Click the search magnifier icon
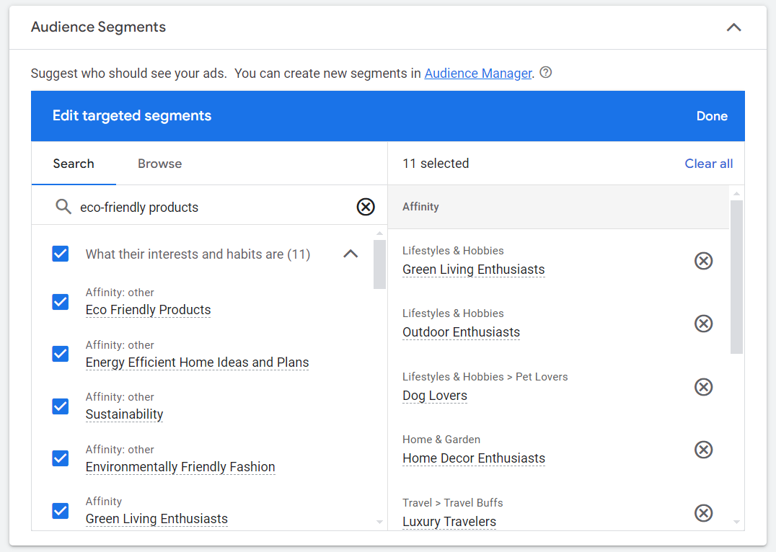 tap(63, 207)
